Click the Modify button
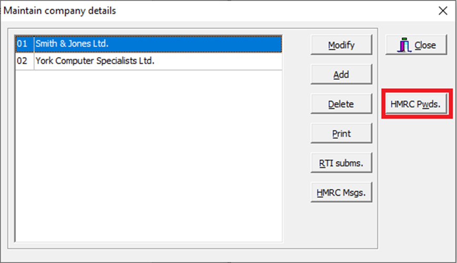Screen dimensions: 457x263 coord(341,45)
